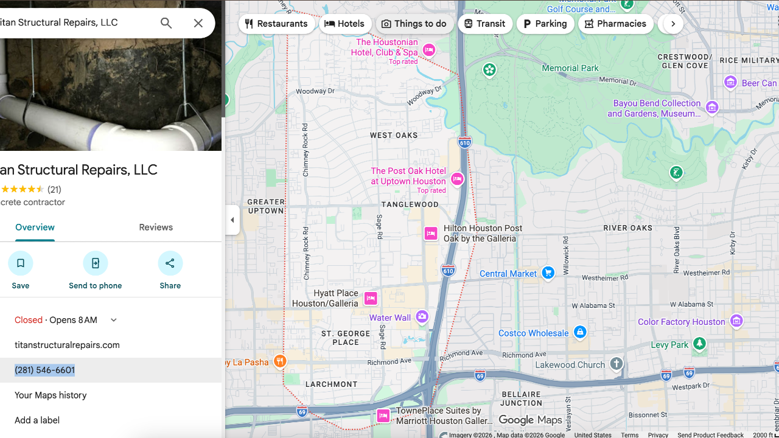Click the Central Market label text

click(x=508, y=274)
